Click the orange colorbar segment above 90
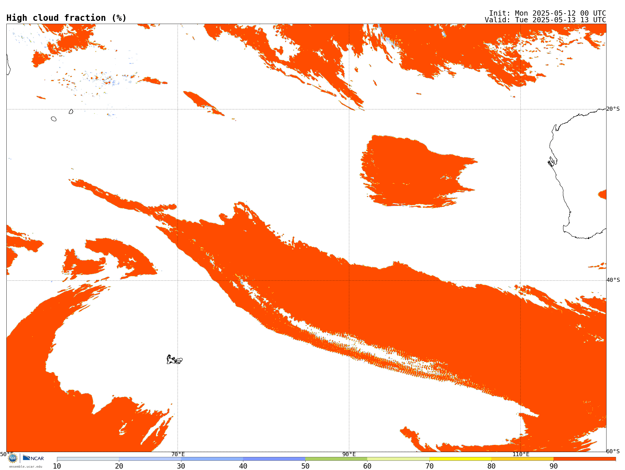Screen dimensions: 625x470 584,459
